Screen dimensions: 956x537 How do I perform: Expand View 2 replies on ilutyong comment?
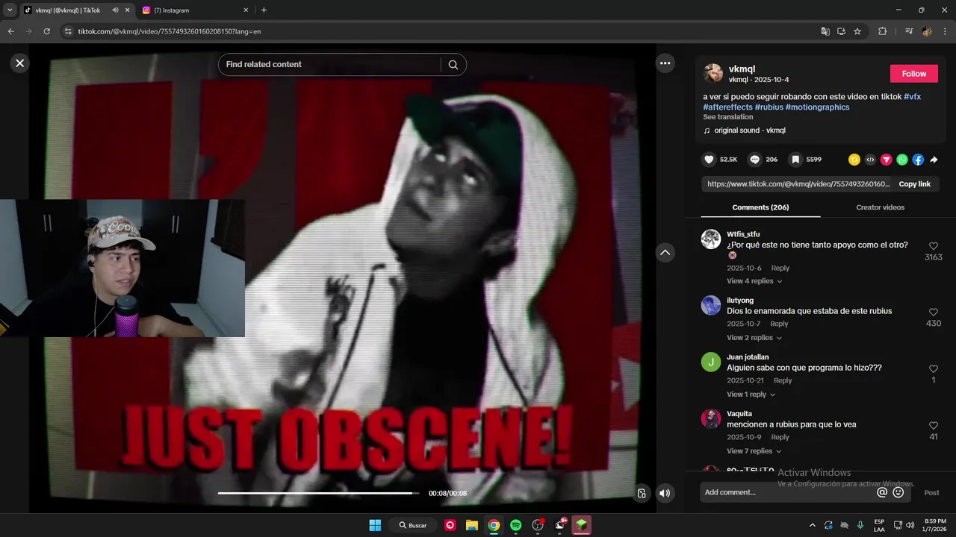pyautogui.click(x=754, y=338)
